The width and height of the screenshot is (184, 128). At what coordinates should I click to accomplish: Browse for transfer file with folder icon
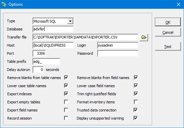pos(144,37)
